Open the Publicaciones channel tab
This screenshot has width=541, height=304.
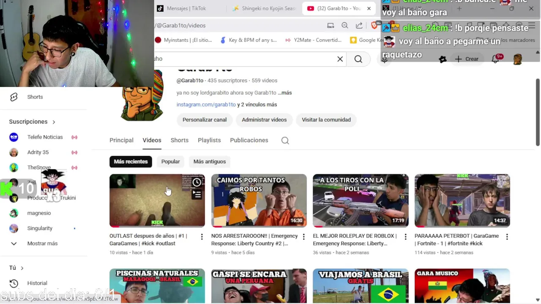click(x=249, y=140)
